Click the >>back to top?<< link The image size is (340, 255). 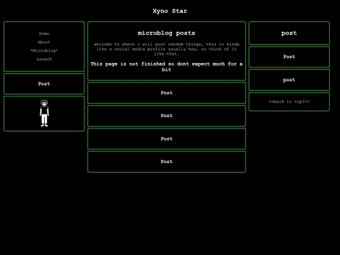(x=289, y=101)
